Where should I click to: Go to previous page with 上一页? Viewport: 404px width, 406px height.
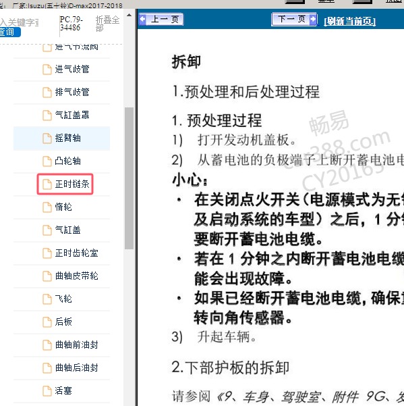click(161, 19)
